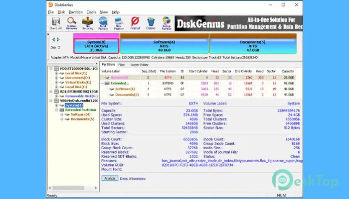Expand Local Disk(F:) in the tree
Viewport: 349px width, 199px height.
click(x=56, y=87)
